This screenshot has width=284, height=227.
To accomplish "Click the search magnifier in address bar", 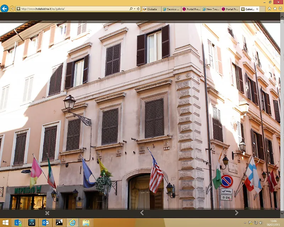I will click(131, 9).
